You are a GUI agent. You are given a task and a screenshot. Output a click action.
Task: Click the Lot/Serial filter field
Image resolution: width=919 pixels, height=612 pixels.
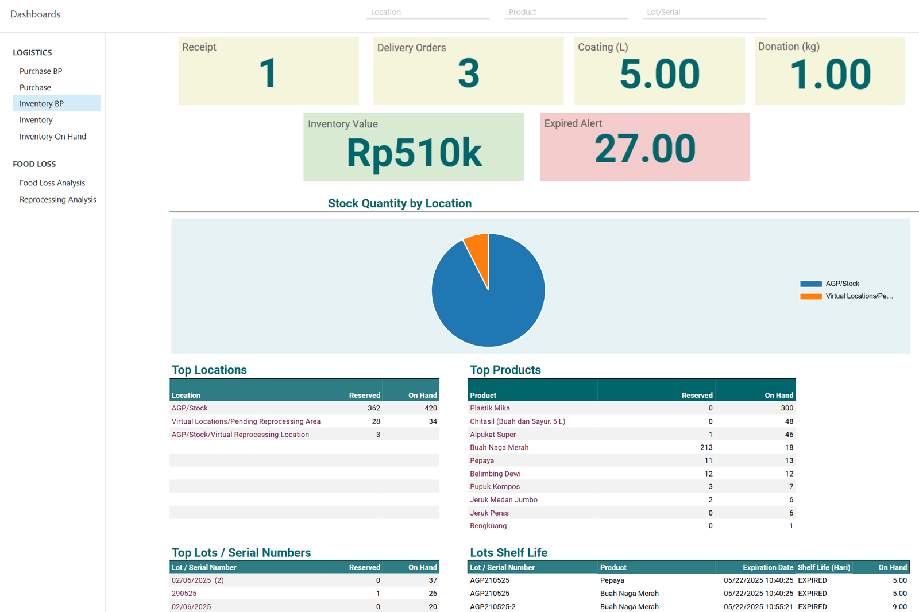tap(704, 12)
